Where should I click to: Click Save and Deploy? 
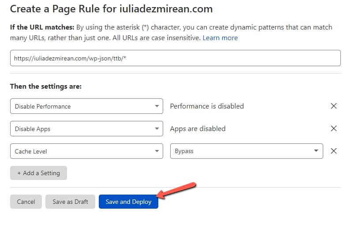(128, 202)
